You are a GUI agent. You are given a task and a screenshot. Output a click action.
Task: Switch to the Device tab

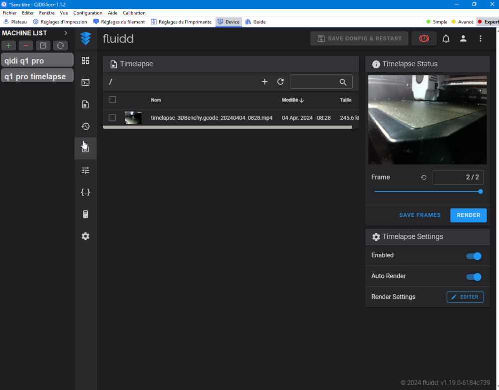(229, 21)
